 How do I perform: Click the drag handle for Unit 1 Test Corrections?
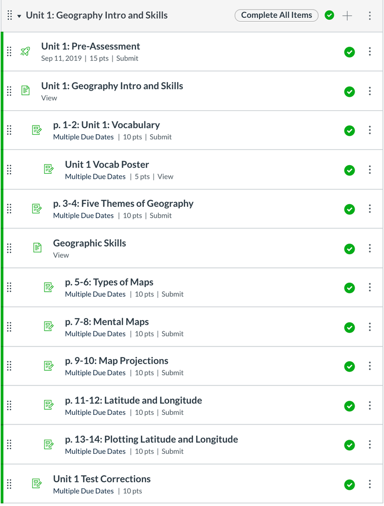tap(9, 484)
